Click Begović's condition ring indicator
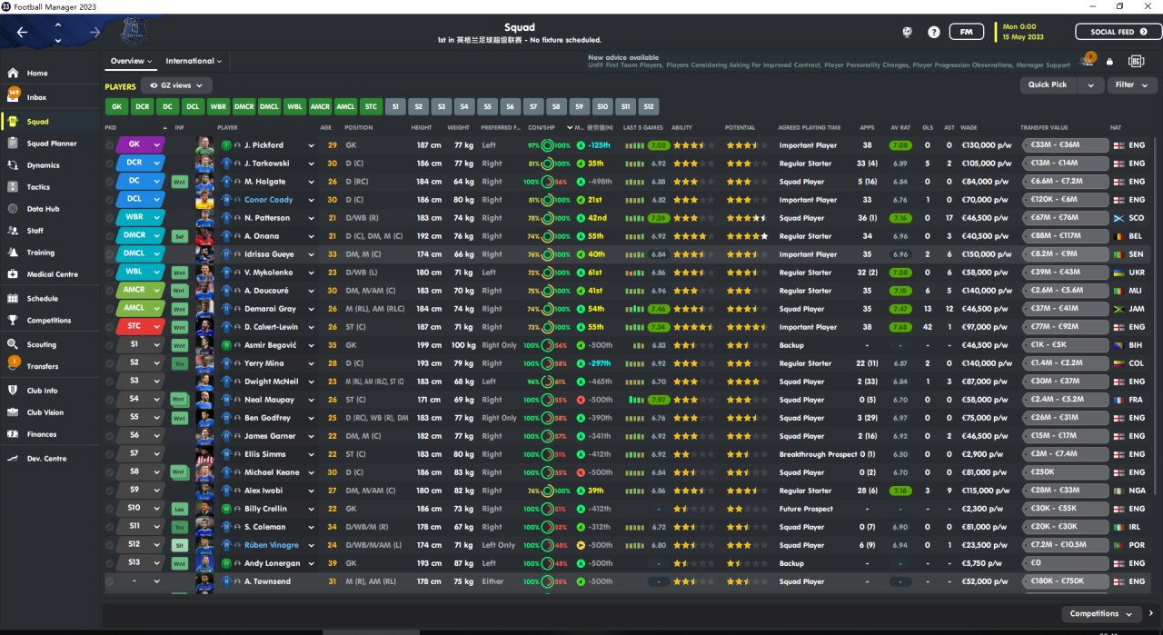The height and width of the screenshot is (635, 1163). [547, 345]
